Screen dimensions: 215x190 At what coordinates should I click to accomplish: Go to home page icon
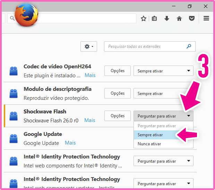point(179,18)
